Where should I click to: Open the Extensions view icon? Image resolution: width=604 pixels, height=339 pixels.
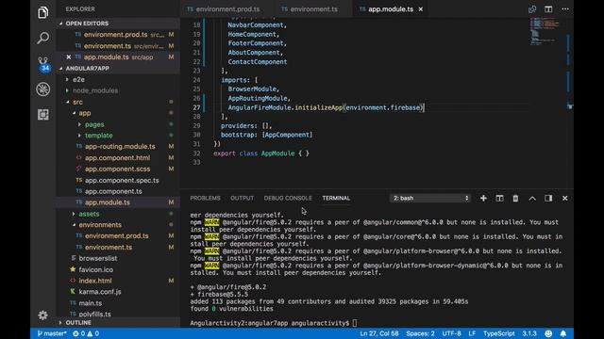[x=42, y=115]
